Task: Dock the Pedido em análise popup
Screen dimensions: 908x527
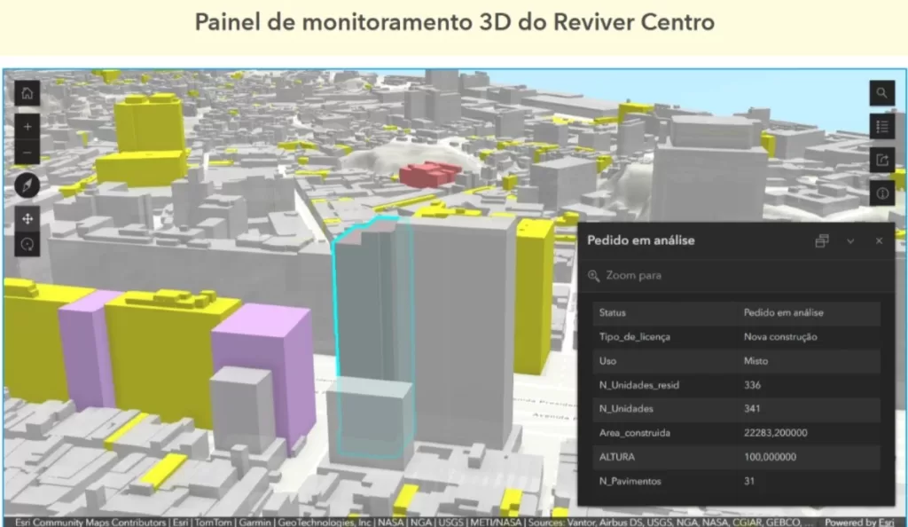Action: pos(822,240)
